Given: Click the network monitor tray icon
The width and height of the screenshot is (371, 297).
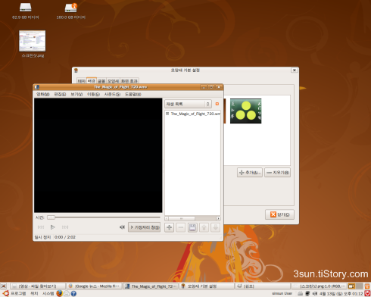Looking at the screenshot, I should [x=307, y=293].
